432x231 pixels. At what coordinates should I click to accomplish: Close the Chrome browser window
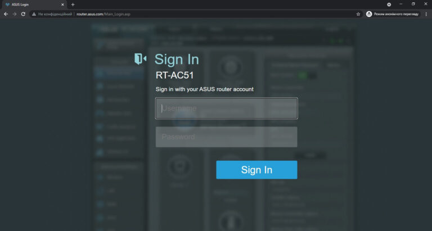tap(426, 4)
